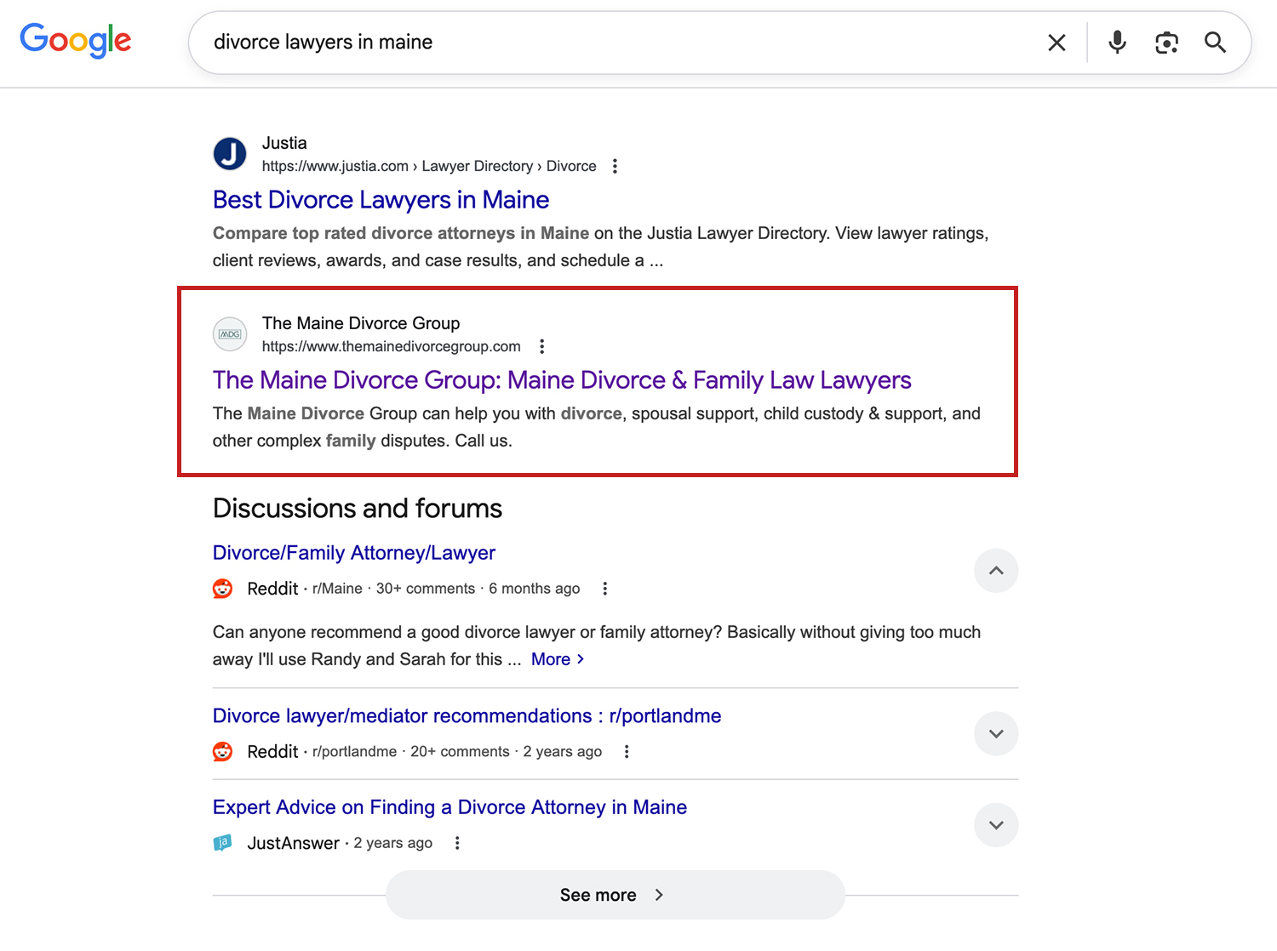Open three-dot menu for Maine Divorce Group result
This screenshot has height=951, width=1277.
[x=541, y=346]
